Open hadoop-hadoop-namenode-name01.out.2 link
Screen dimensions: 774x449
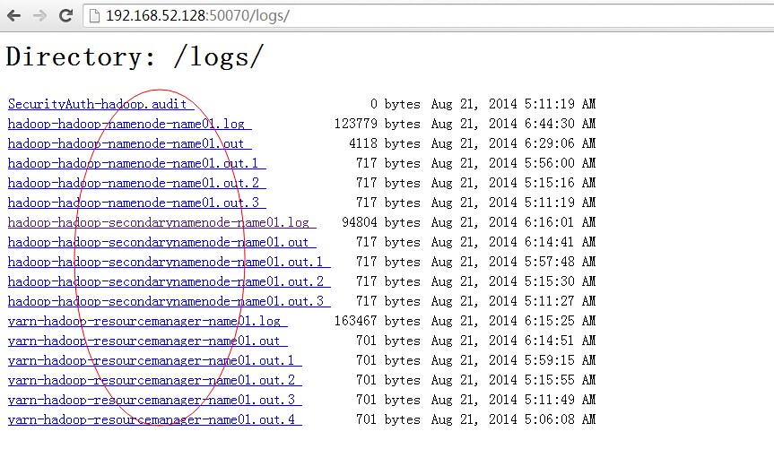[x=135, y=183]
